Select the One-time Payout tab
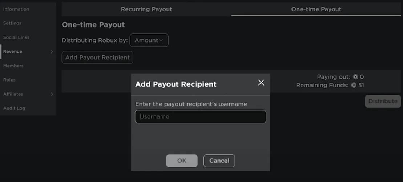 point(316,9)
